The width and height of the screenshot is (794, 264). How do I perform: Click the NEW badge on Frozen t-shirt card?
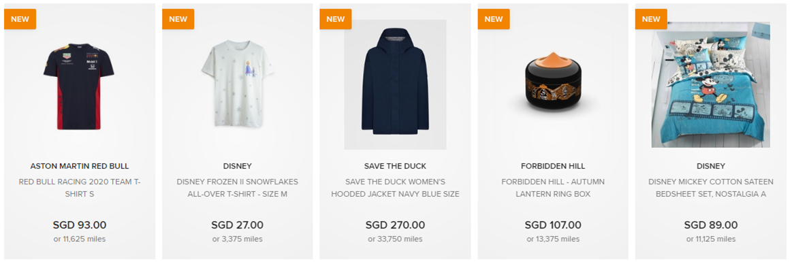pyautogui.click(x=178, y=19)
